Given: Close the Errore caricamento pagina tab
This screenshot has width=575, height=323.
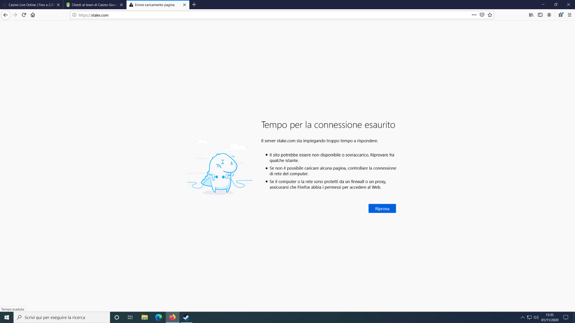Looking at the screenshot, I should pos(184,5).
